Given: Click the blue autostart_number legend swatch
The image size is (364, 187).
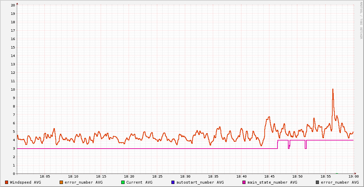Looking at the screenshot, I should pyautogui.click(x=173, y=182).
